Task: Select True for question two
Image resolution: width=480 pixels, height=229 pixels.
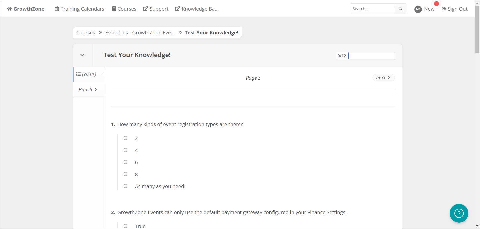Action: pyautogui.click(x=126, y=226)
